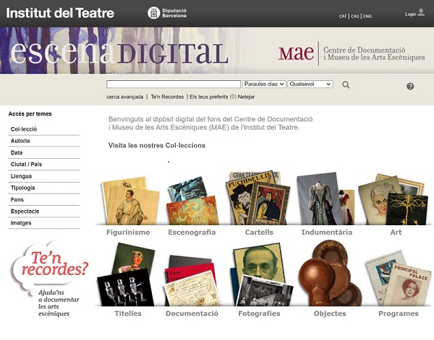This screenshot has height=340, width=434.
Task: Click the Titelles label
Action: point(128,313)
